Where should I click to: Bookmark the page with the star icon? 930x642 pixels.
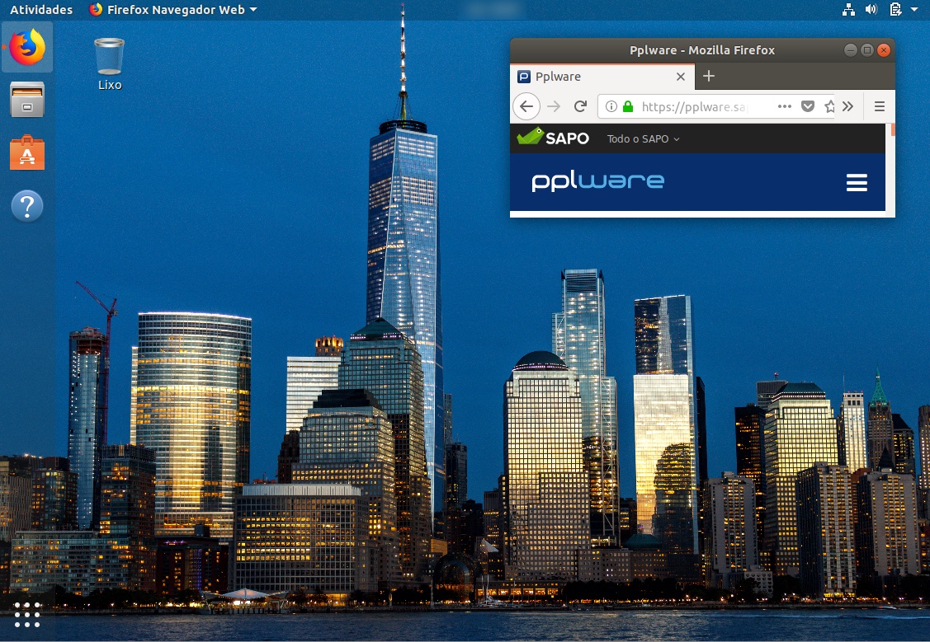coord(829,106)
